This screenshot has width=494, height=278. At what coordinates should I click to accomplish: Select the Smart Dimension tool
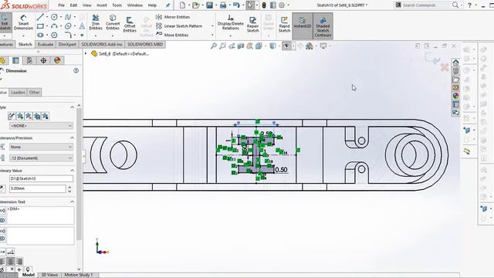23,22
